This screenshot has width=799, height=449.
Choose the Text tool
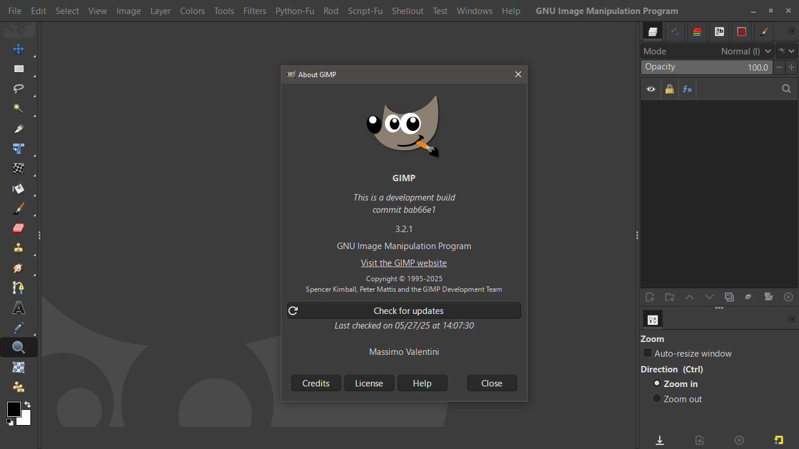click(19, 308)
